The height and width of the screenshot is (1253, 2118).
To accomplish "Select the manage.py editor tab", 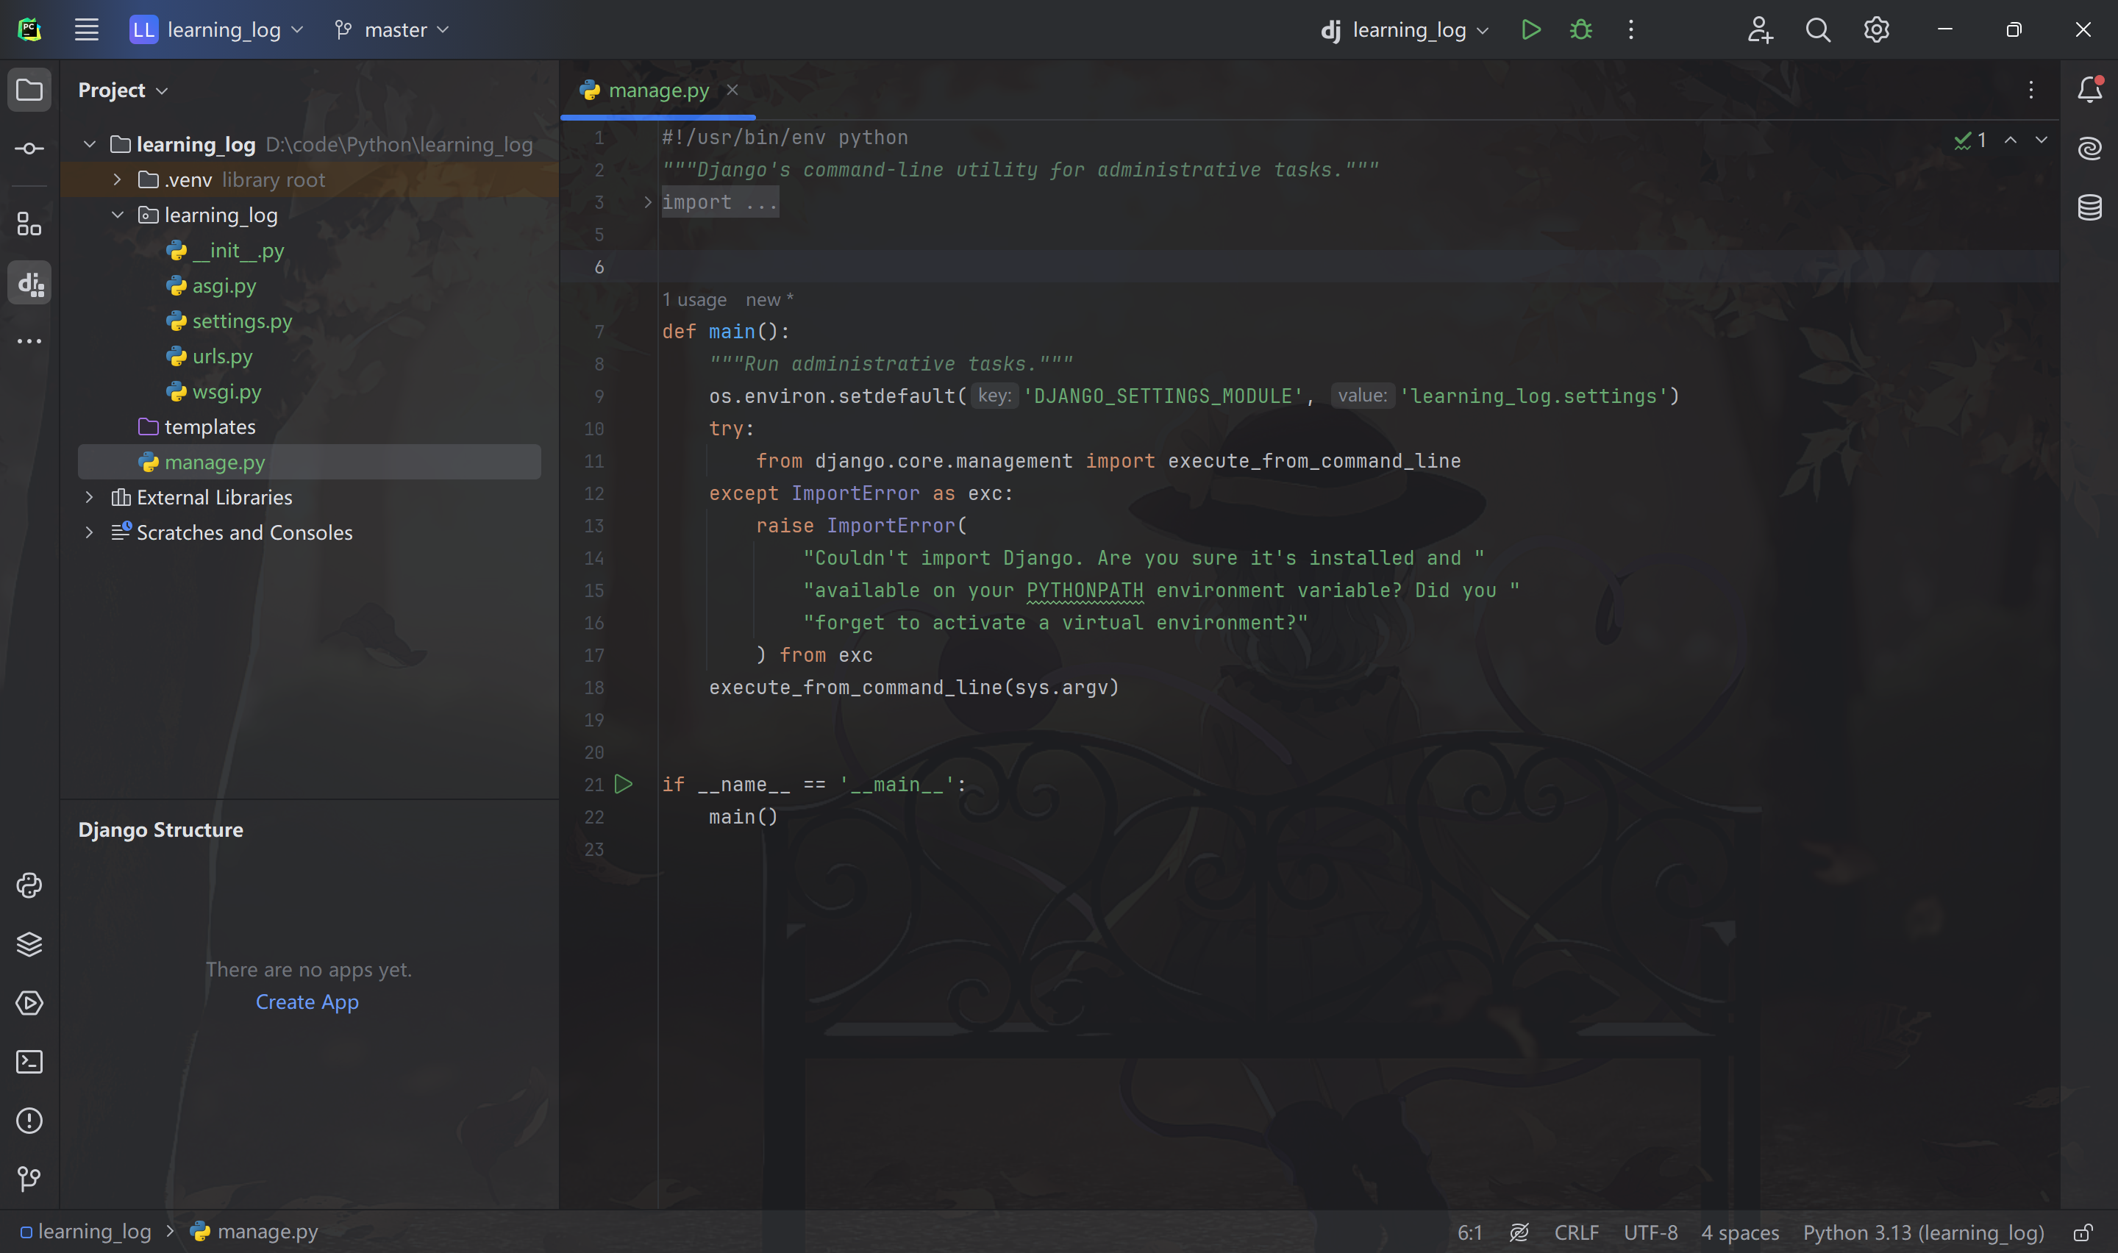I will click(x=657, y=90).
